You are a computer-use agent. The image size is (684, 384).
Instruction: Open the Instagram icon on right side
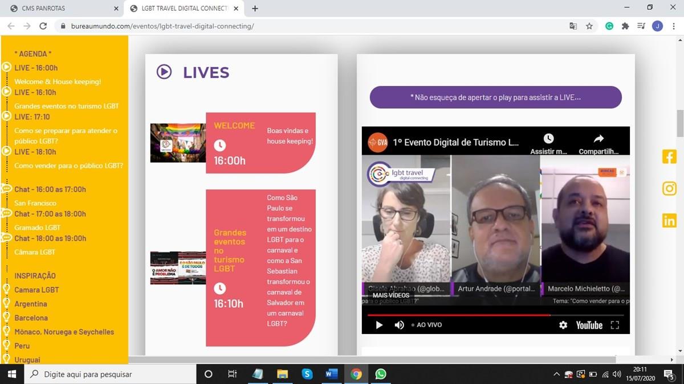pos(669,188)
